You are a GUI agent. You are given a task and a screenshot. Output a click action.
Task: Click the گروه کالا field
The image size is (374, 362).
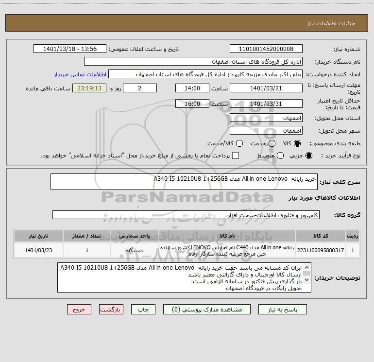point(186,215)
